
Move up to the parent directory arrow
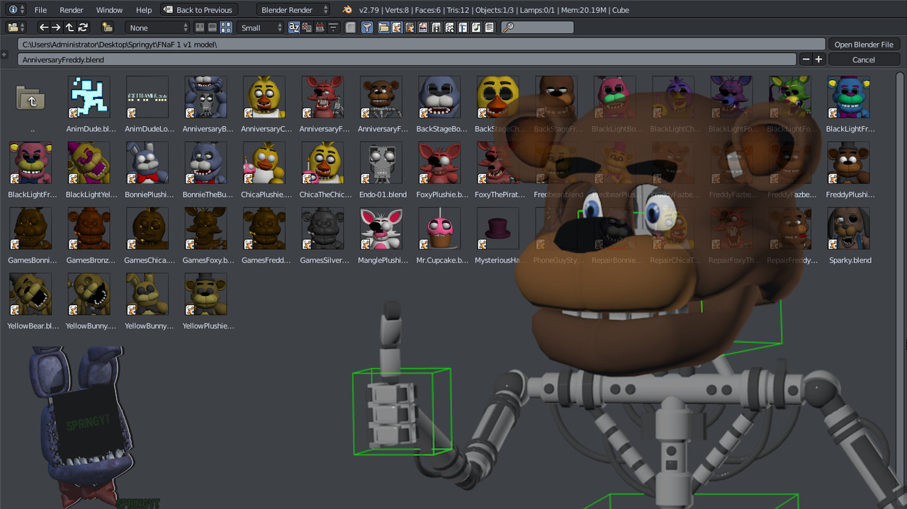69,28
